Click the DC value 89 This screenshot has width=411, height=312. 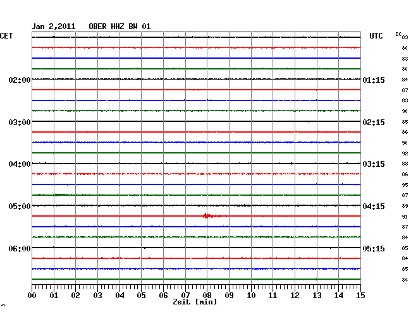coord(405,206)
